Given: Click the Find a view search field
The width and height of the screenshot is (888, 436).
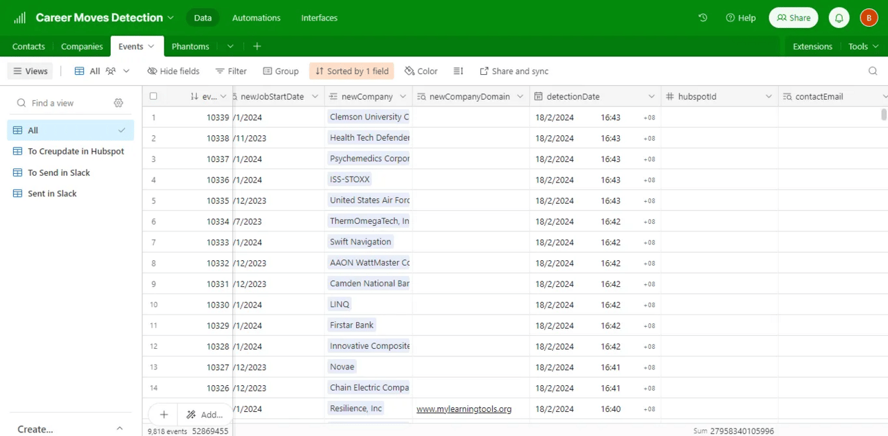Looking at the screenshot, I should (63, 103).
